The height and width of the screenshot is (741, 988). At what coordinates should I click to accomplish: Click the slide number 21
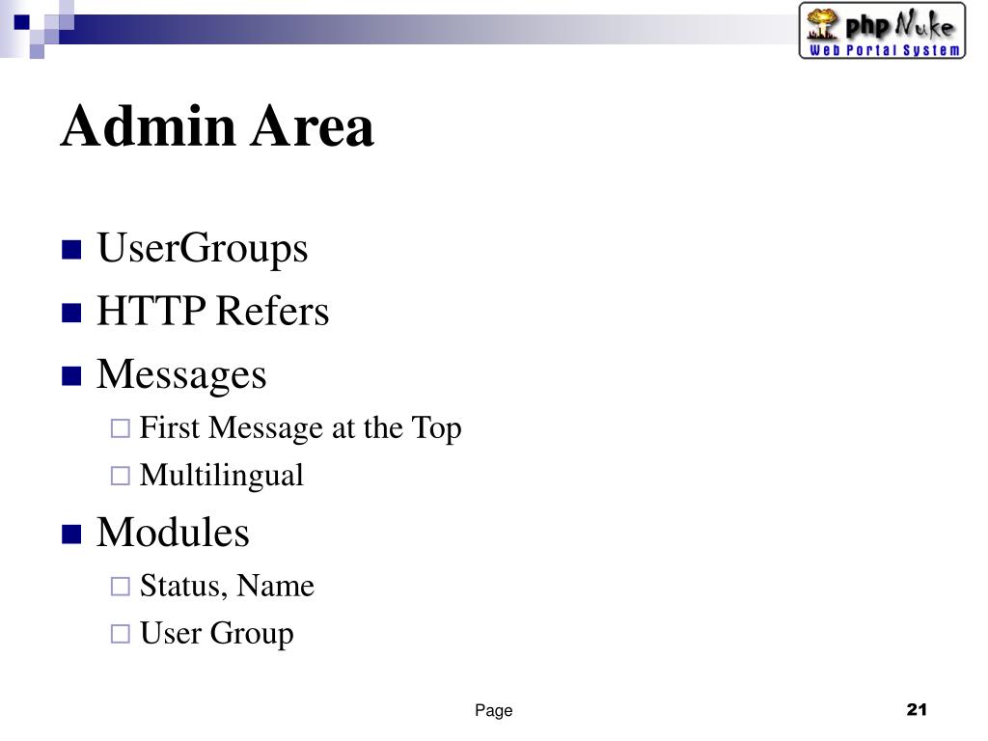pos(917,709)
